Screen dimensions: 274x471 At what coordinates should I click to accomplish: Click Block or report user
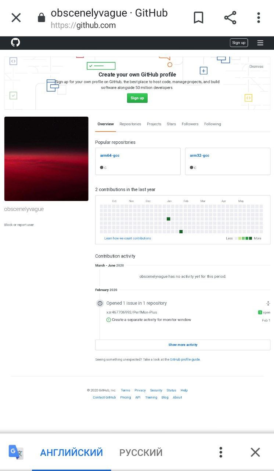pos(19,225)
